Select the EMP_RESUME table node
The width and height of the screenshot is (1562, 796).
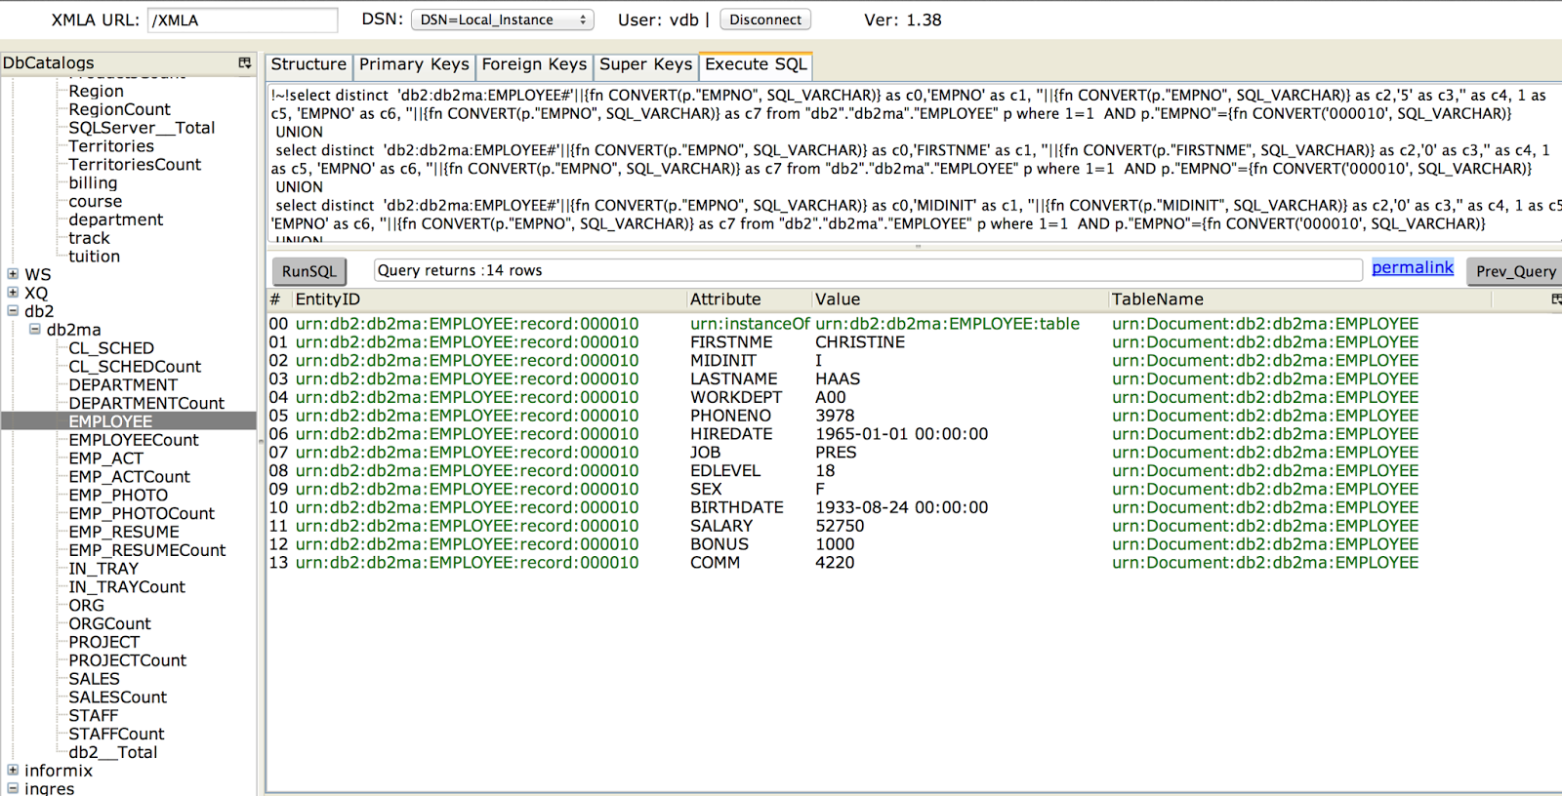click(x=124, y=532)
